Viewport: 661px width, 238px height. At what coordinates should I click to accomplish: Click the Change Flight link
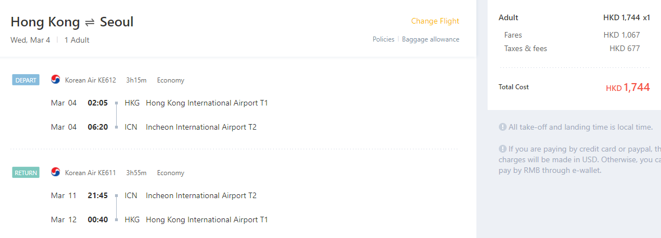pos(435,21)
